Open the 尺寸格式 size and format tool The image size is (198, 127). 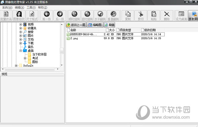32,15
